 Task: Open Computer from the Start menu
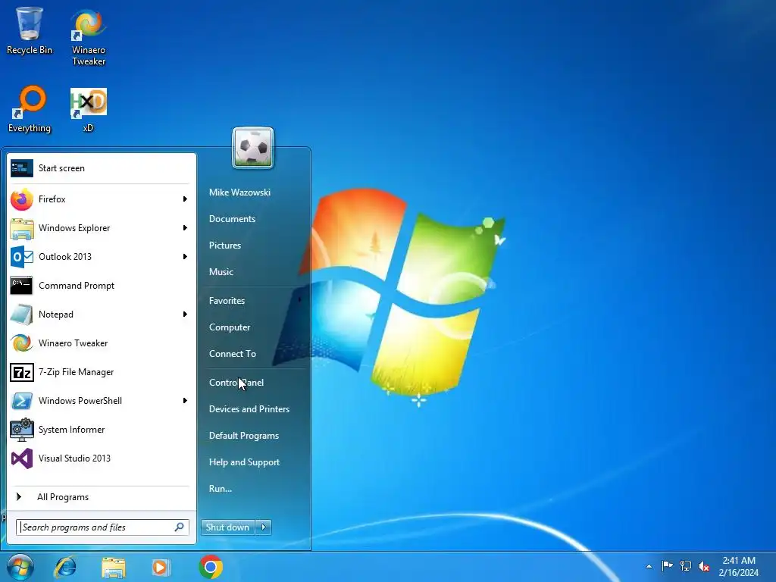coord(230,327)
